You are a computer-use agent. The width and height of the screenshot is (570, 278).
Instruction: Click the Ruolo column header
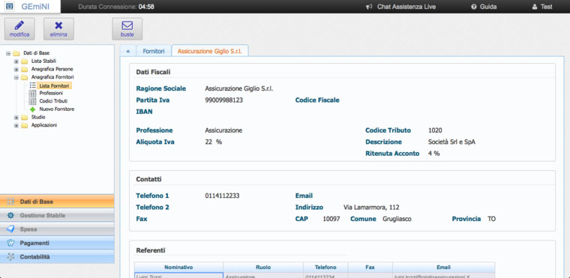(263, 267)
